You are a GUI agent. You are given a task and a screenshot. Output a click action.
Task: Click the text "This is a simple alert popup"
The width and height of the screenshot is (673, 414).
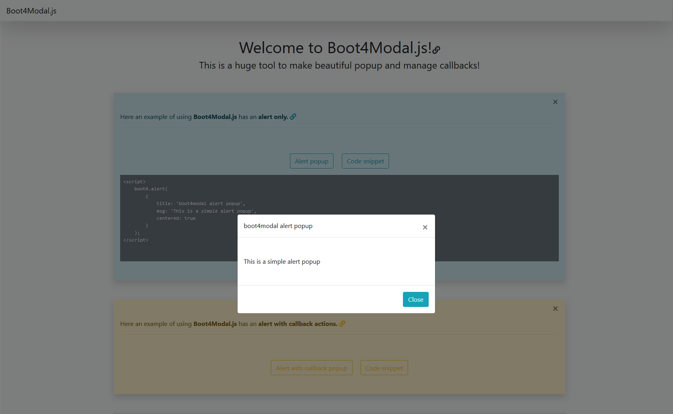[282, 261]
